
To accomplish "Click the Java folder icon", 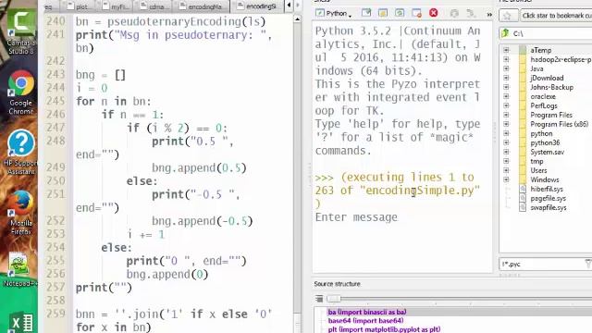I will [x=523, y=68].
